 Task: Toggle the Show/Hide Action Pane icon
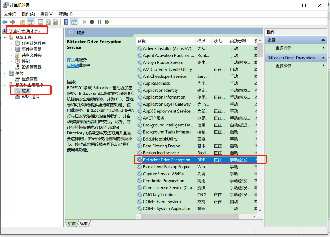[x=74, y=22]
